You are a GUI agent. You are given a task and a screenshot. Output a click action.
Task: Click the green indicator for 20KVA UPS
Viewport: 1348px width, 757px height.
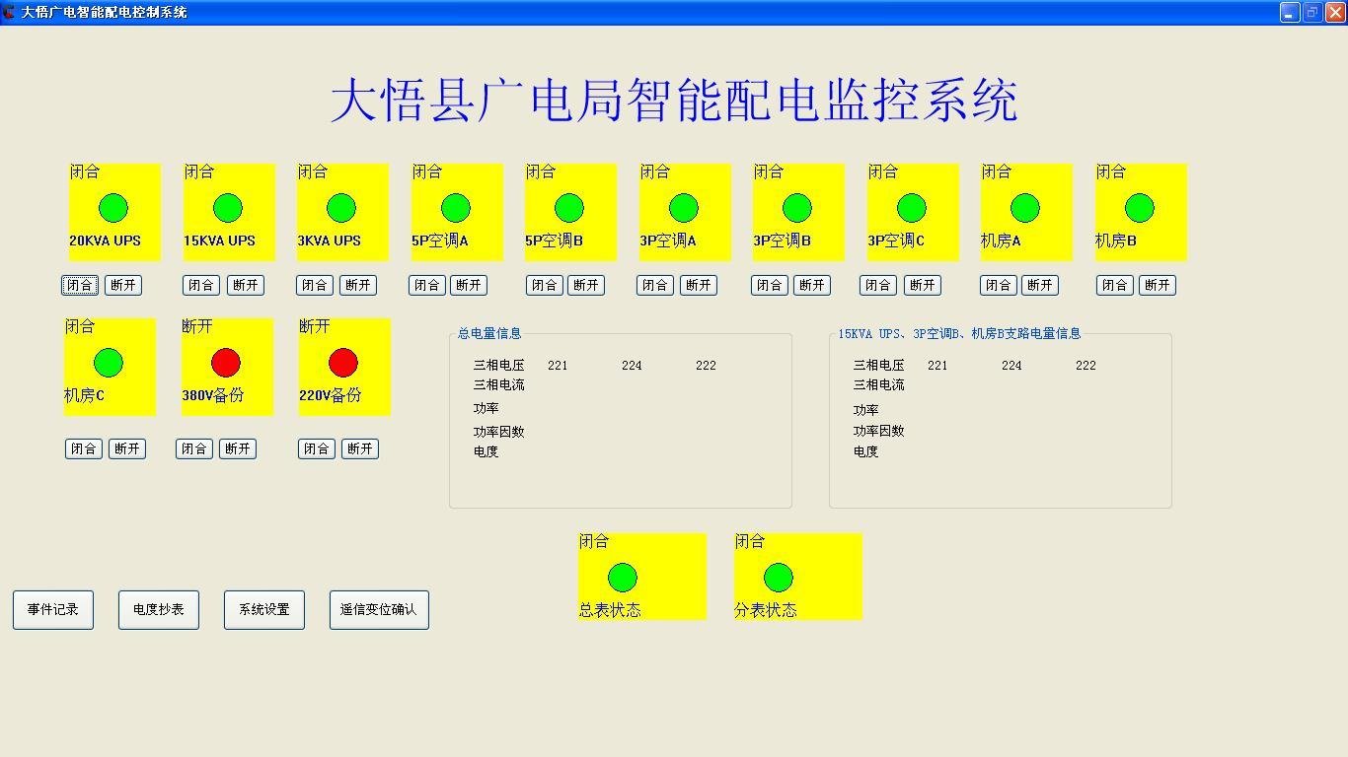113,208
